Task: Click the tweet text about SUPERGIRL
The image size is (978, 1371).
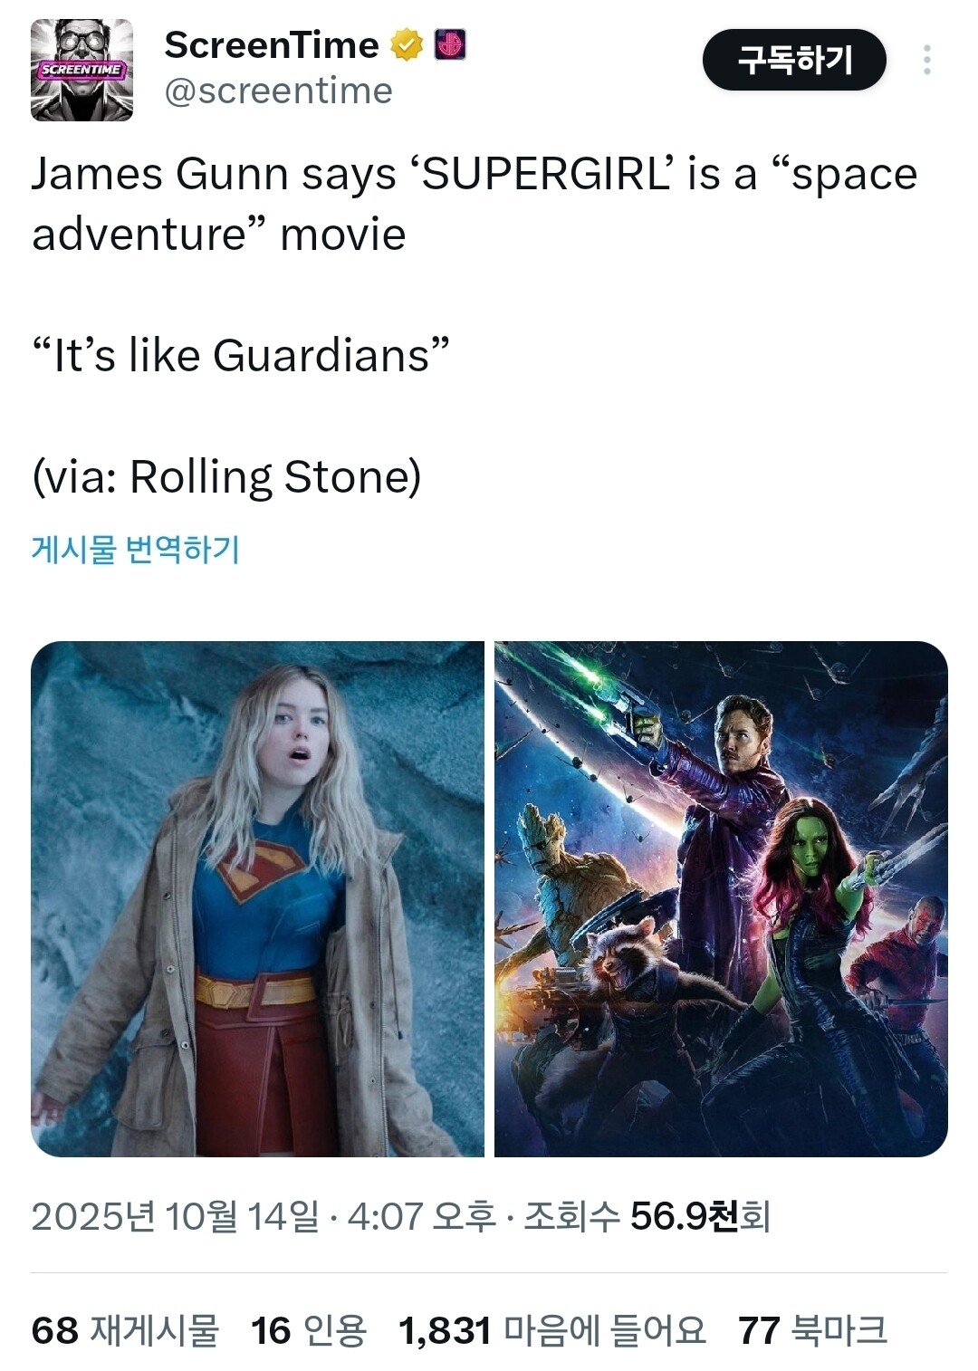Action: (475, 204)
